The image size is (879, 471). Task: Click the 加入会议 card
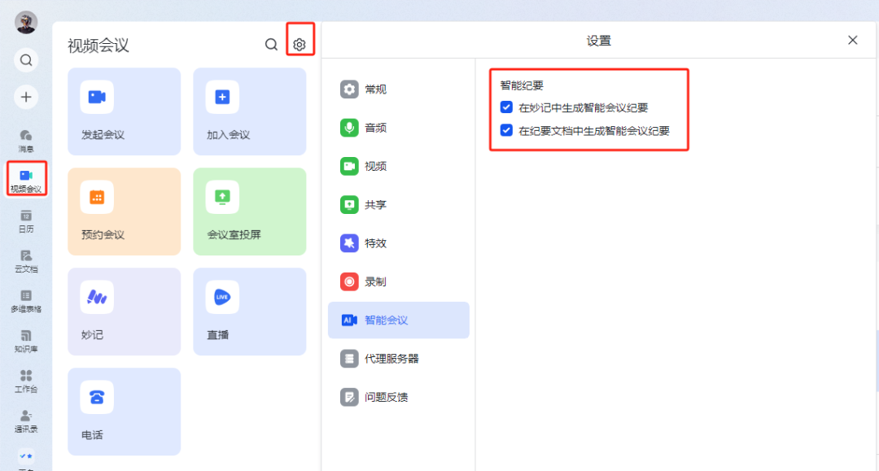pos(250,111)
